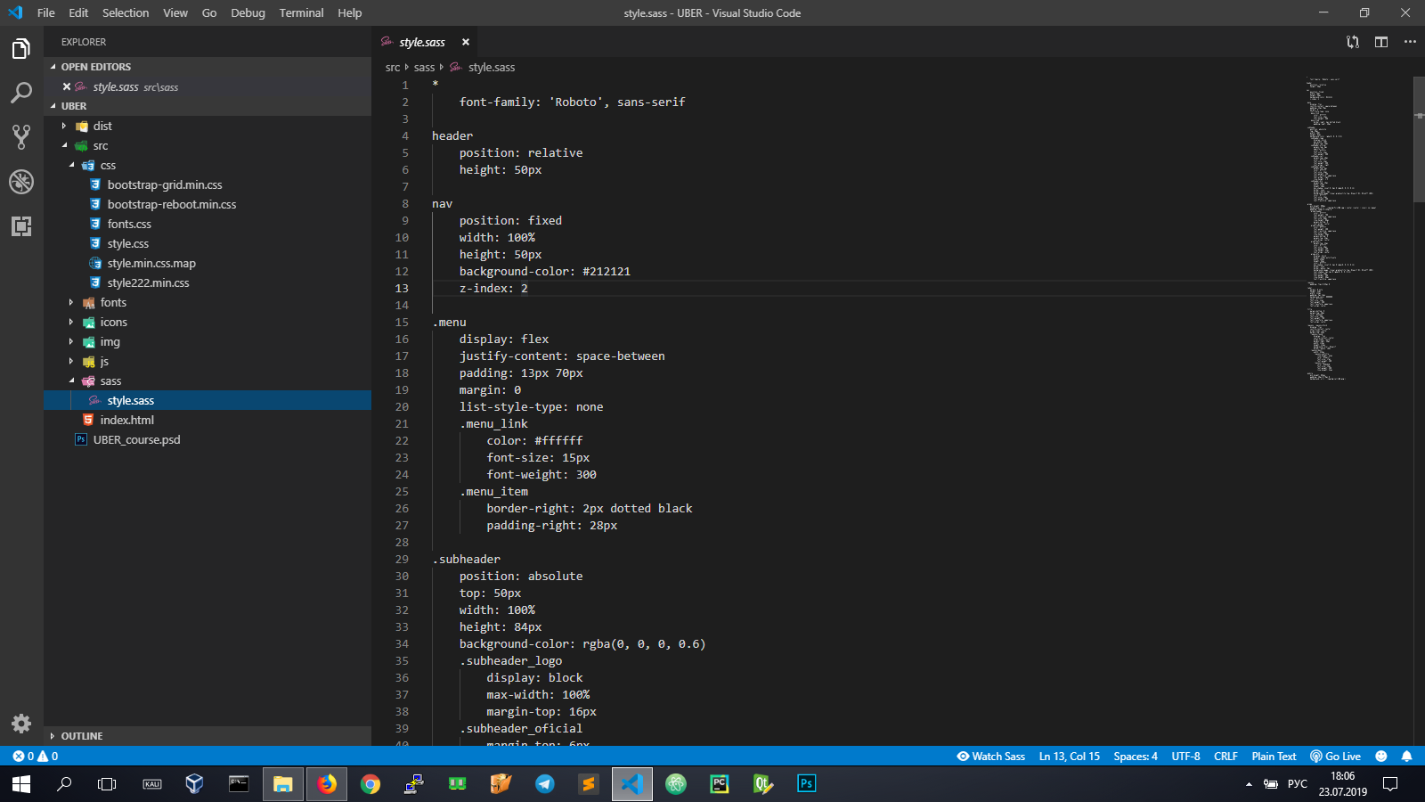Change file encoding UTF-8
The image size is (1425, 802).
(1185, 756)
